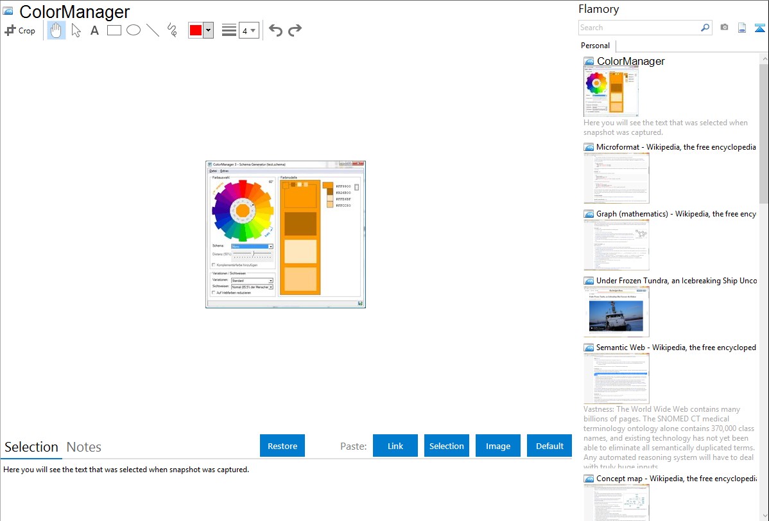The height and width of the screenshot is (521, 769).
Task: Open the ColorManager snapshot thumbnail in sidebar
Action: (x=611, y=92)
